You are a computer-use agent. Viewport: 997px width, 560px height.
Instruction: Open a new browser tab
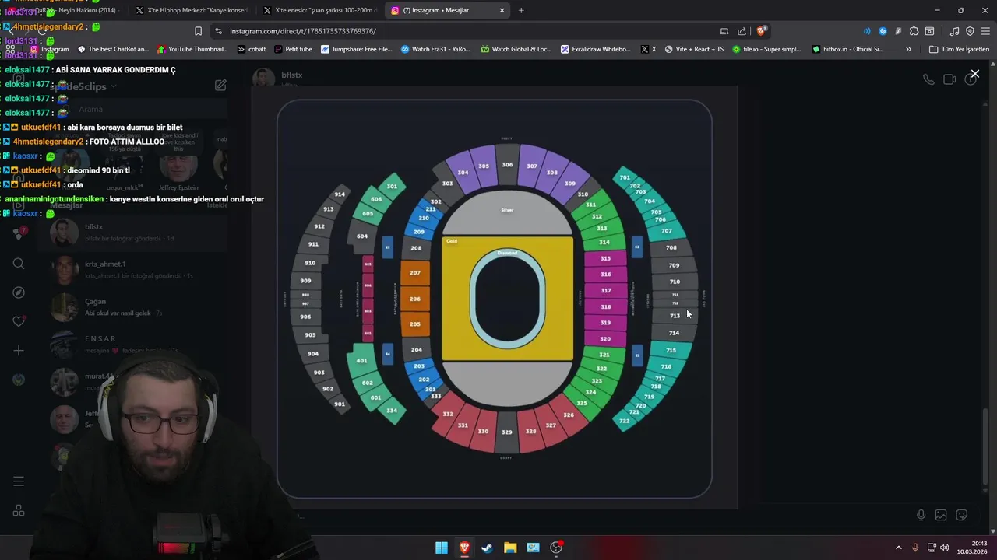521,10
